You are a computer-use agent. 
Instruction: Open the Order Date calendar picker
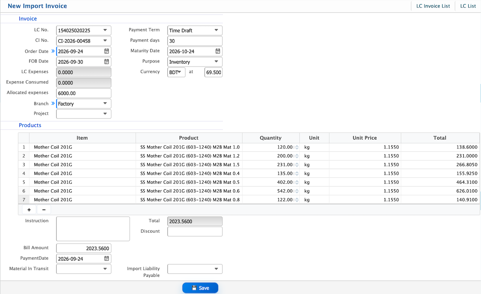(x=107, y=51)
